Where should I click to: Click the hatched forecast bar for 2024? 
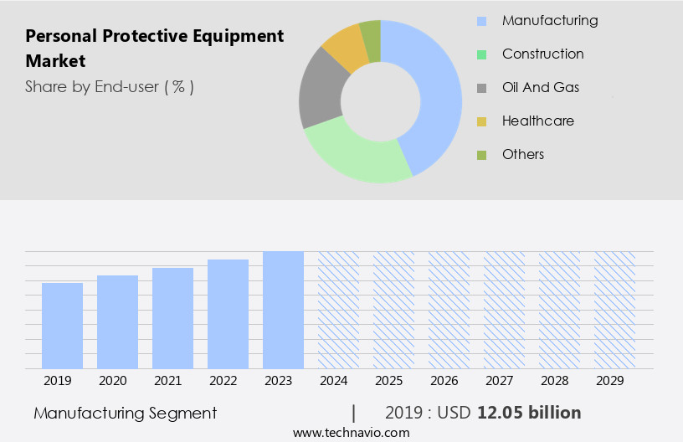(x=338, y=310)
